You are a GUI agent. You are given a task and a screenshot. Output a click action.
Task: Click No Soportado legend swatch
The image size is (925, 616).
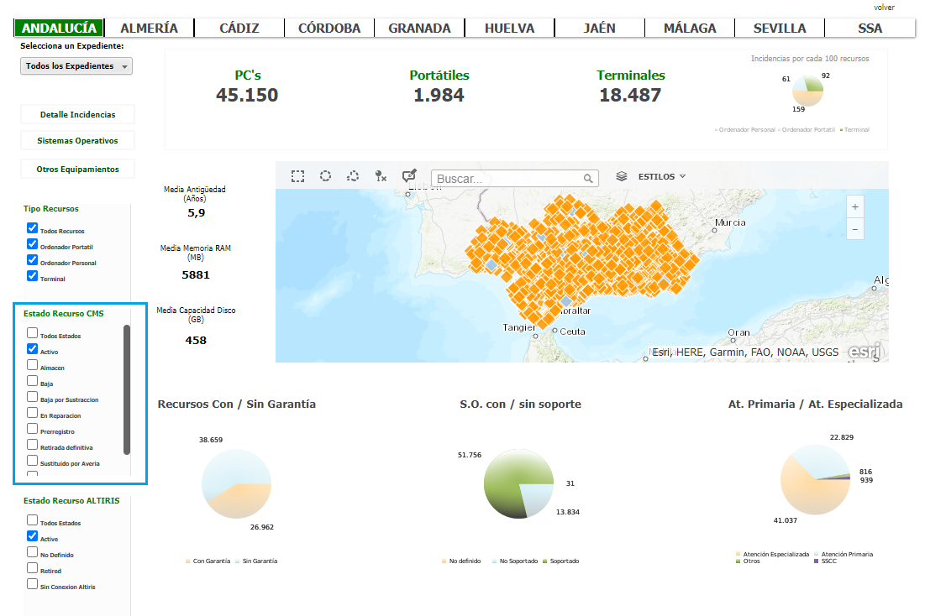click(494, 561)
